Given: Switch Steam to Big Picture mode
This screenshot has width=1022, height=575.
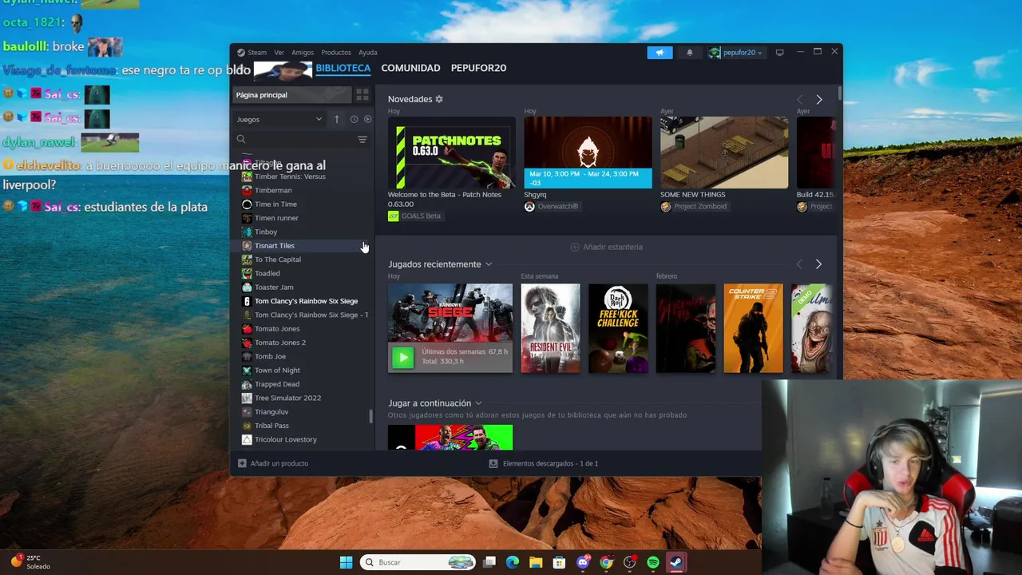Looking at the screenshot, I should tap(779, 53).
